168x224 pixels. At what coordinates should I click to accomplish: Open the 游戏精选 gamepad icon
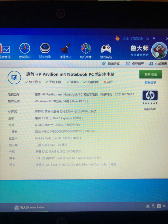pos(106,51)
